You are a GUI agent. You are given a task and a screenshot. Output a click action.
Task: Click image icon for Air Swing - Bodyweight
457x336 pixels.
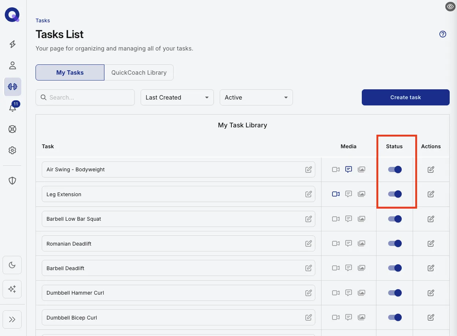point(361,169)
